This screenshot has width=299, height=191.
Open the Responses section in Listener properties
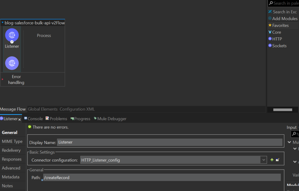[11, 159]
